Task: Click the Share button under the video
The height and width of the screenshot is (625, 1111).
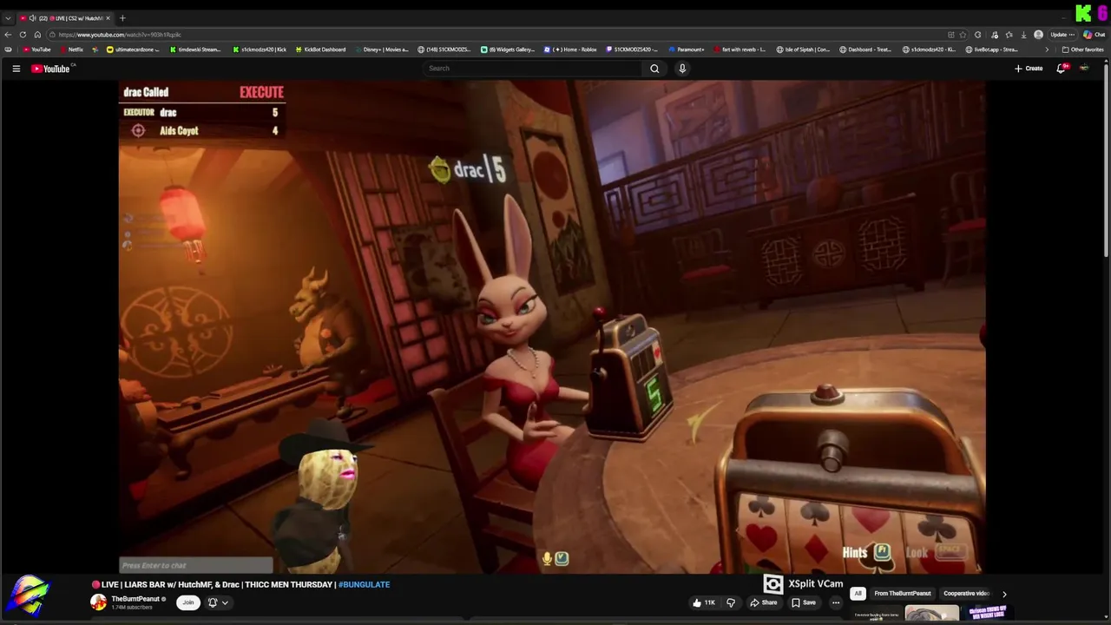Action: (x=764, y=602)
